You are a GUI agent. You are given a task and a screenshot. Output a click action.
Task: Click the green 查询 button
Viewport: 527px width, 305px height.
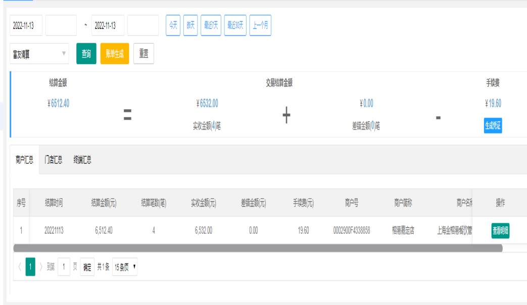[86, 54]
